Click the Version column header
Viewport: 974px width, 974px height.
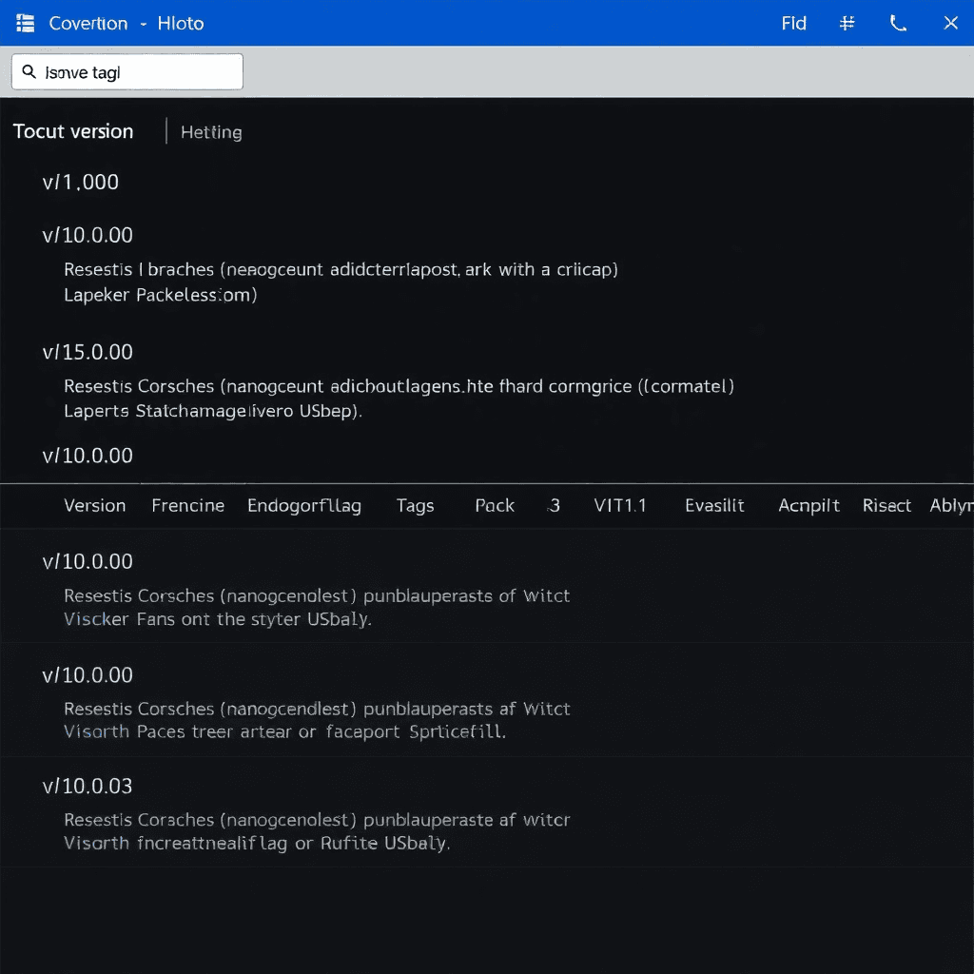point(94,506)
